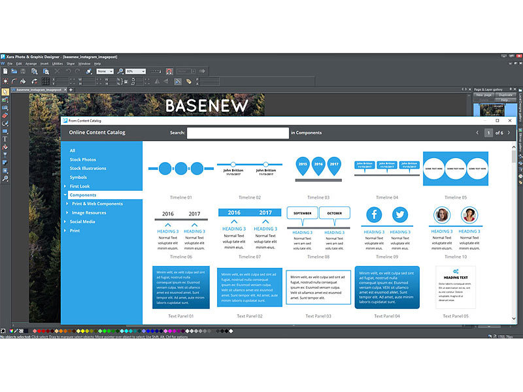Choose the Text Panel 03 thumbnail

[318, 287]
